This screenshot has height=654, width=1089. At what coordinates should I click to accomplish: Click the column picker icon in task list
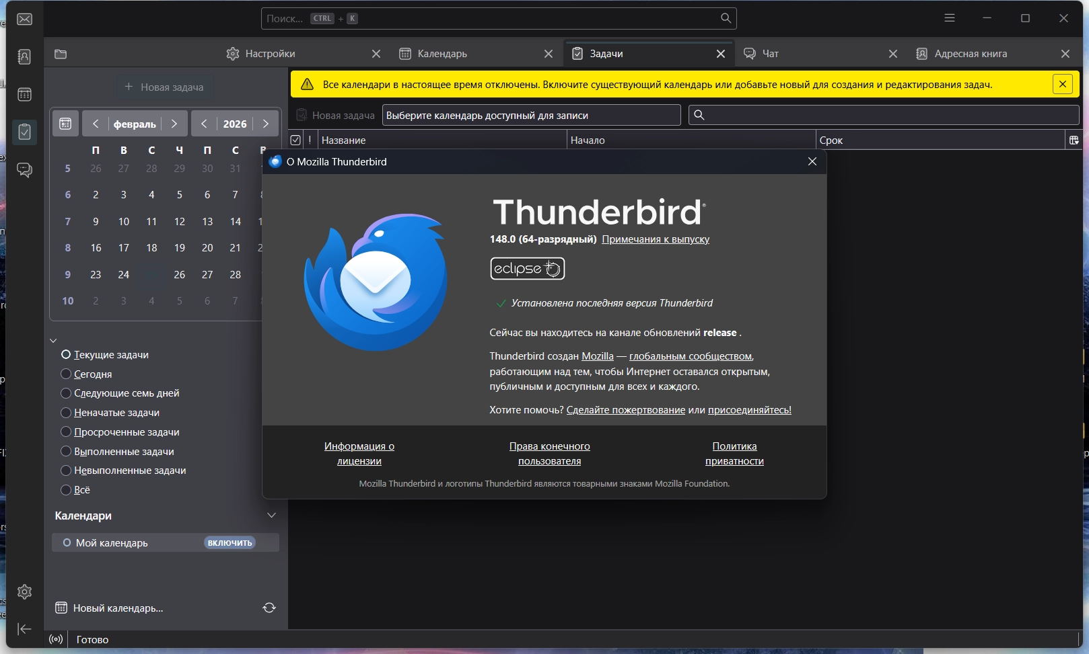tap(1074, 140)
